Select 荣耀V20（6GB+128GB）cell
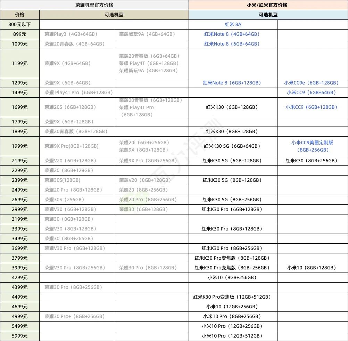Viewport: 348px width, 341px height. [x=77, y=161]
